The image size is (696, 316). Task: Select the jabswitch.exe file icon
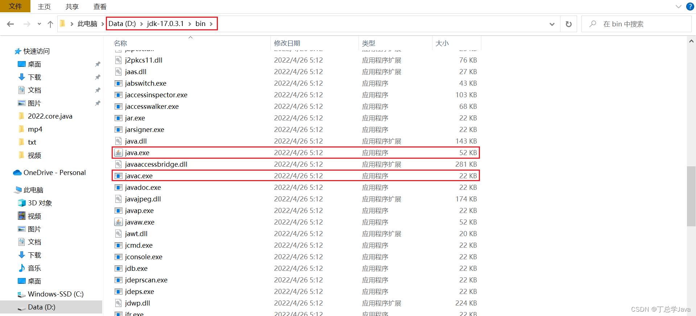tap(119, 83)
